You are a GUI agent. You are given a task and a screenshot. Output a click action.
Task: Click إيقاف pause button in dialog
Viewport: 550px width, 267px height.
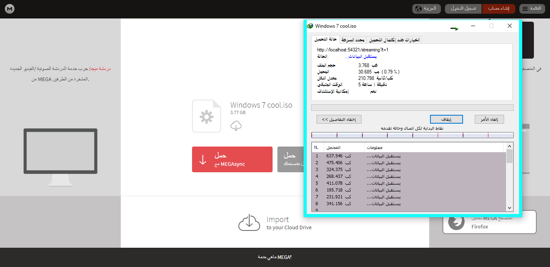pos(447,119)
